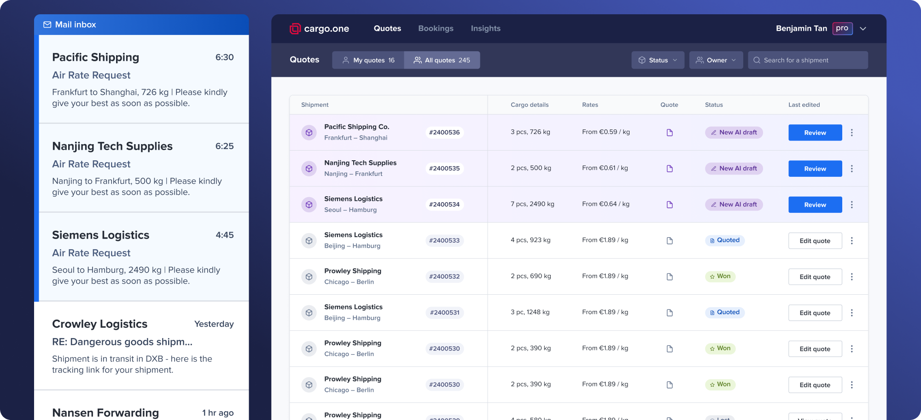Image resolution: width=921 pixels, height=420 pixels.
Task: Open the Insights navigation item
Action: coord(485,29)
